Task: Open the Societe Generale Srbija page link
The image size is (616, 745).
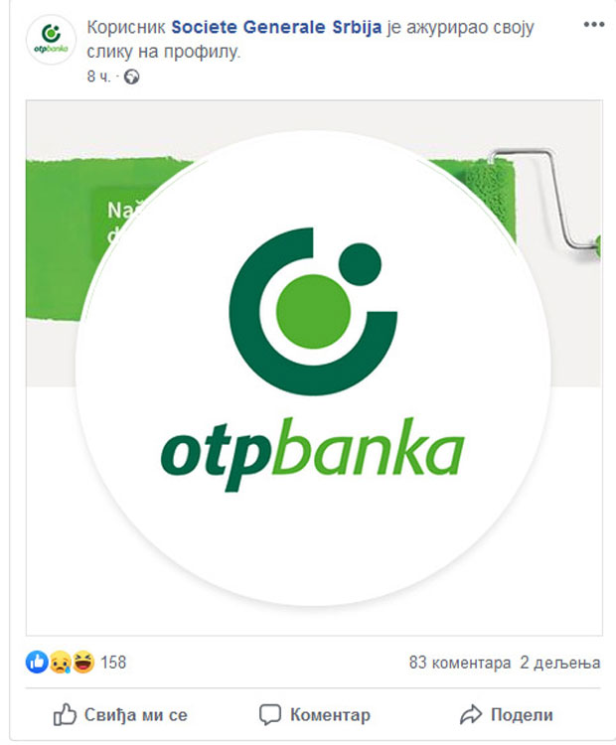Action: [x=276, y=27]
